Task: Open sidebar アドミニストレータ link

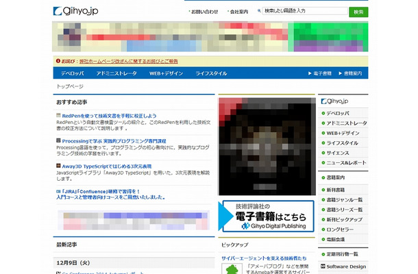Action: point(347,123)
